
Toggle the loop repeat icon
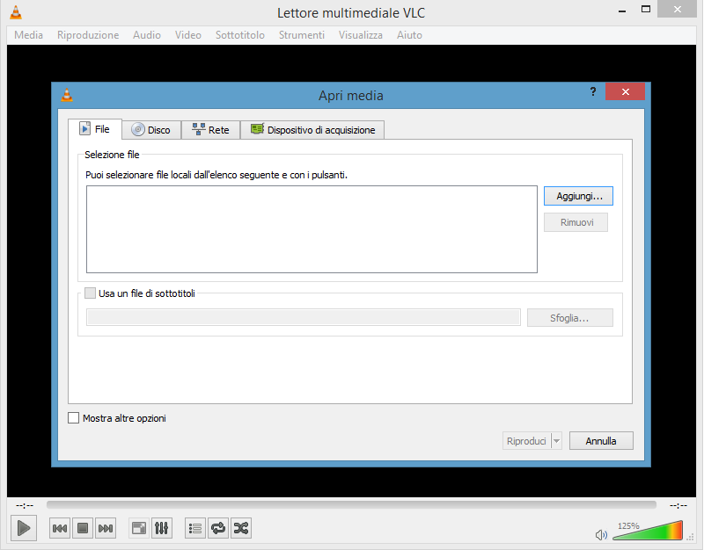[x=218, y=528]
